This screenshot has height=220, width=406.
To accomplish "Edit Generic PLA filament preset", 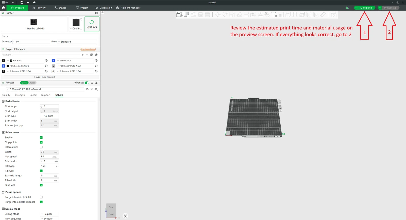I will coord(96,60).
